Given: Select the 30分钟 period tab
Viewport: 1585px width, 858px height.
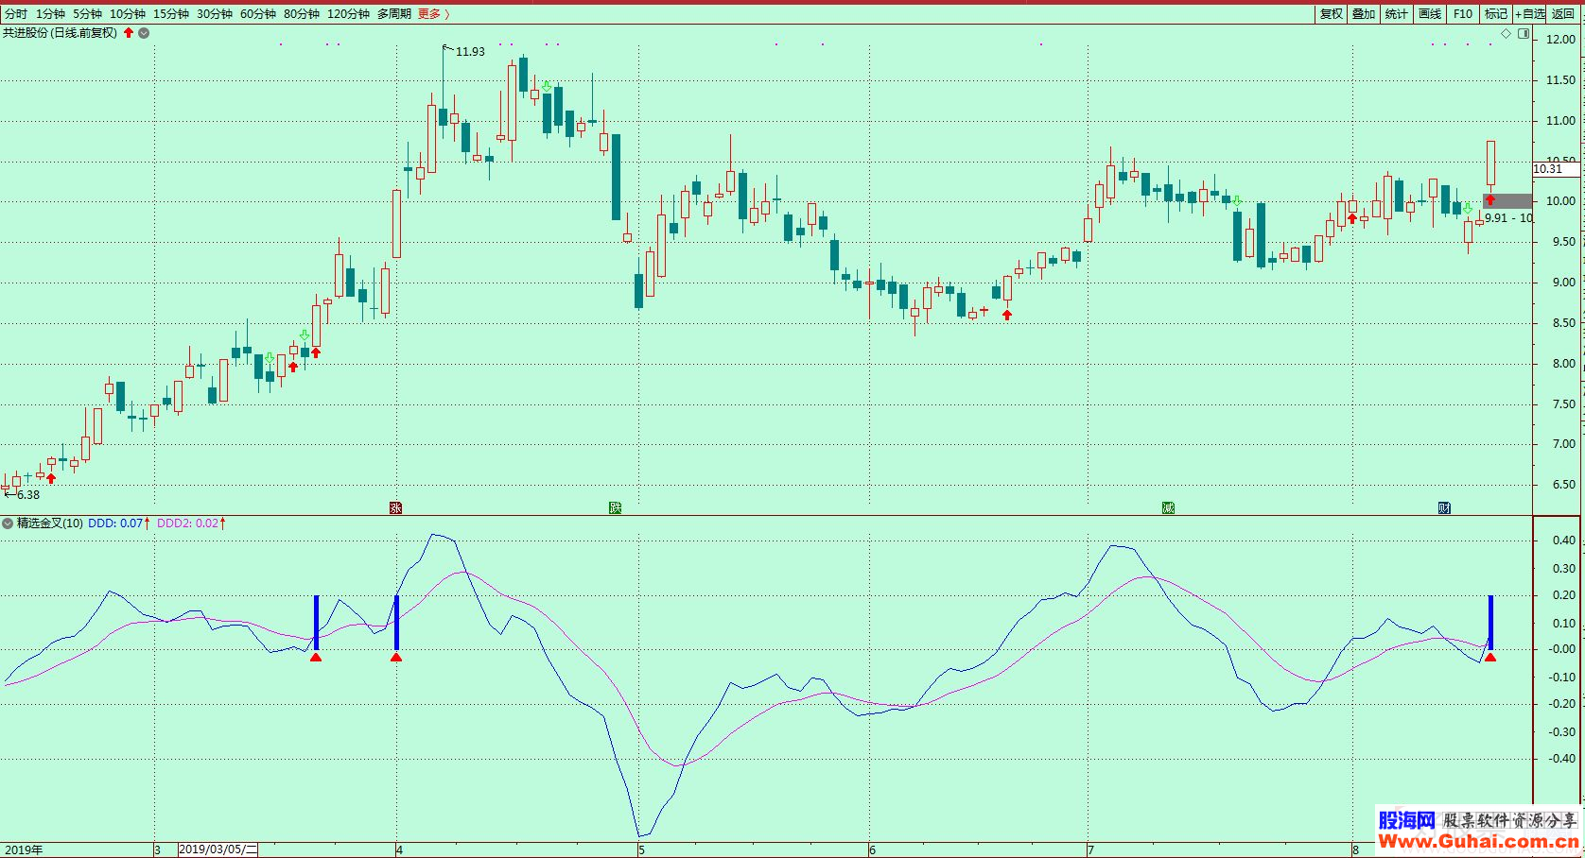Looking at the screenshot, I should click(215, 14).
